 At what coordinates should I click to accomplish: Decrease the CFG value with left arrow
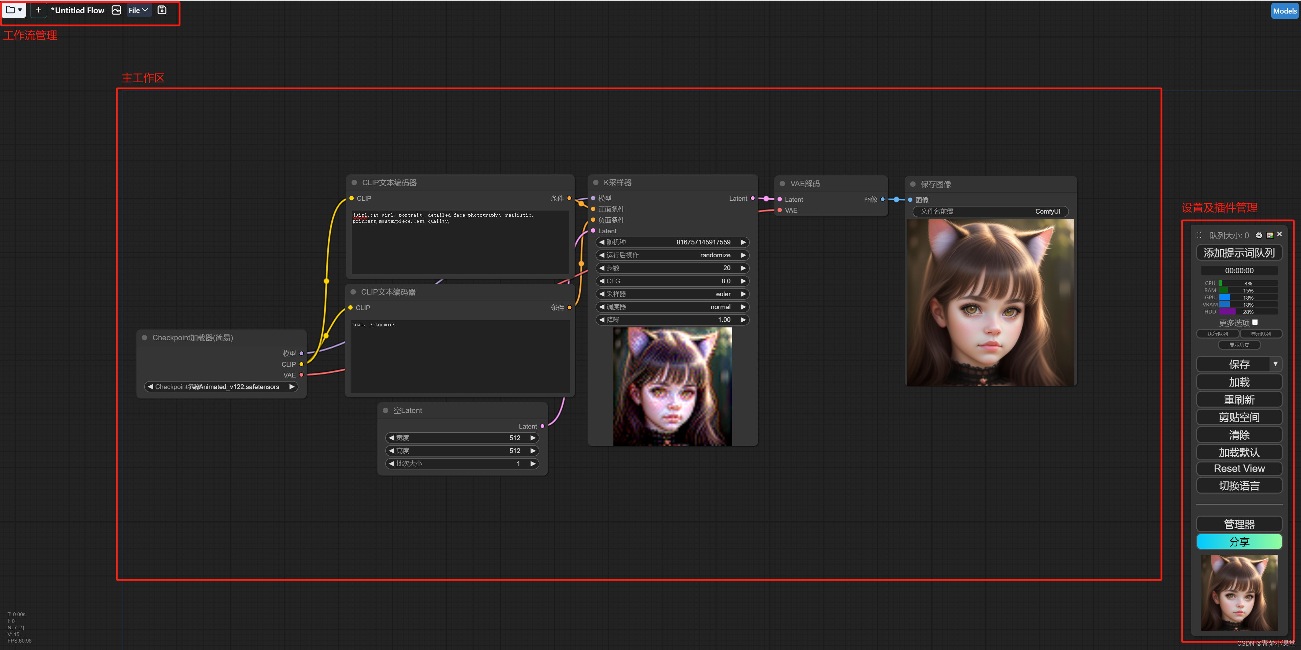tap(601, 281)
